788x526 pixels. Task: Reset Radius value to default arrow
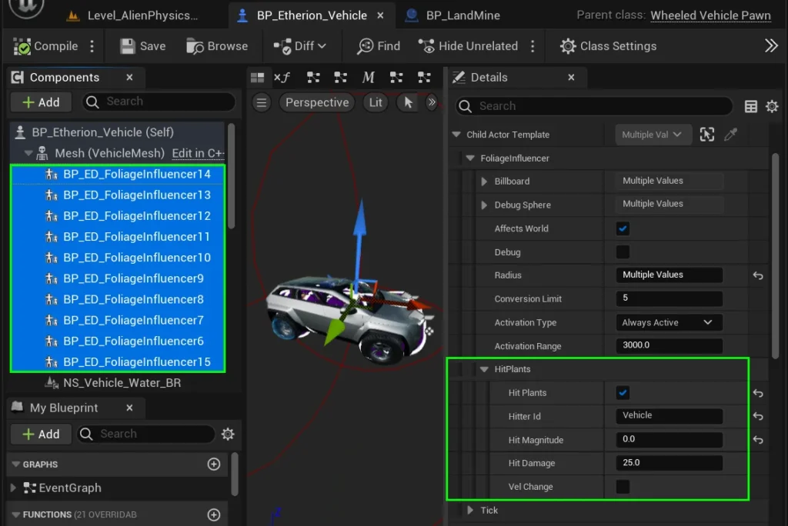point(758,275)
